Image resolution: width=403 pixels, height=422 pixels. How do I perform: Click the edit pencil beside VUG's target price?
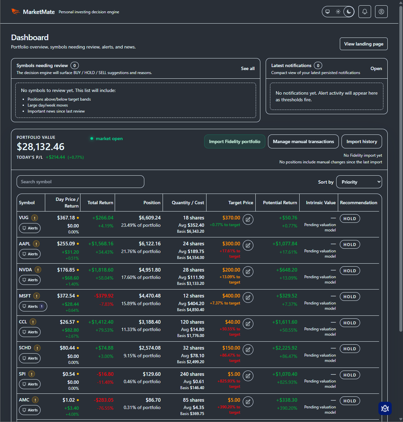pyautogui.click(x=248, y=219)
